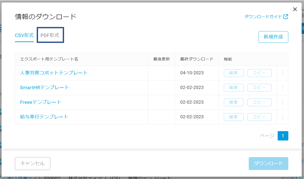Open SmartHRテンプレート template link

point(44,88)
